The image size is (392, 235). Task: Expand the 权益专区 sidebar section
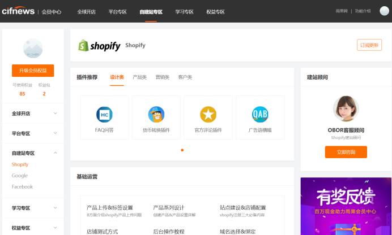coord(33,228)
